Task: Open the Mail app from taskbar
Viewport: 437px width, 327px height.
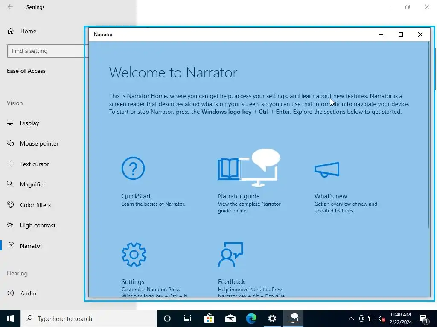Action: click(230, 318)
